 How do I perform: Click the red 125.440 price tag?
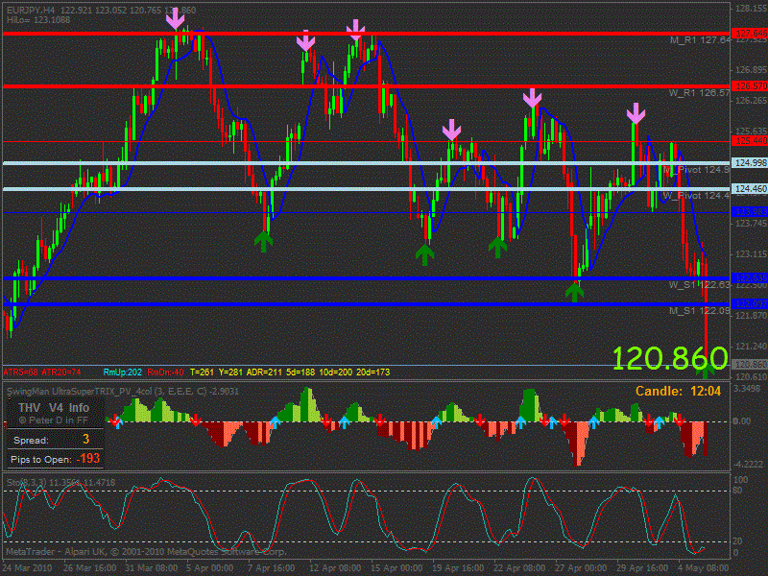point(750,140)
